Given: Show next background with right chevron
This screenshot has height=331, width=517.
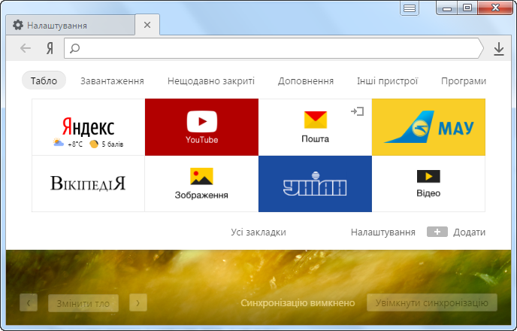Looking at the screenshot, I should 138,302.
